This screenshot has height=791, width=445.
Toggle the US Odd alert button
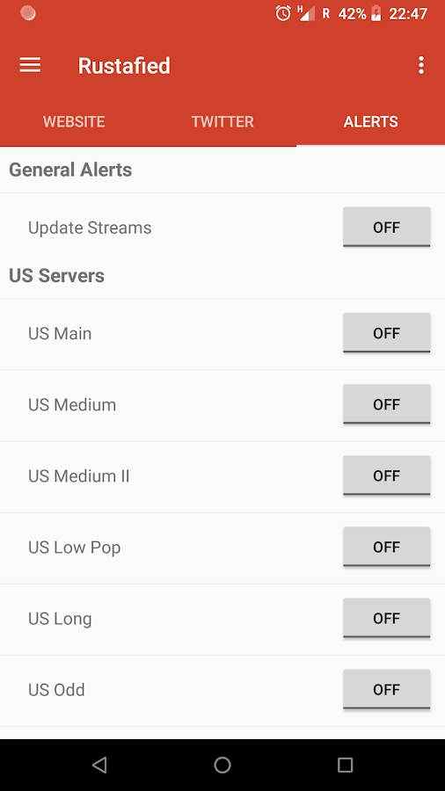(386, 690)
